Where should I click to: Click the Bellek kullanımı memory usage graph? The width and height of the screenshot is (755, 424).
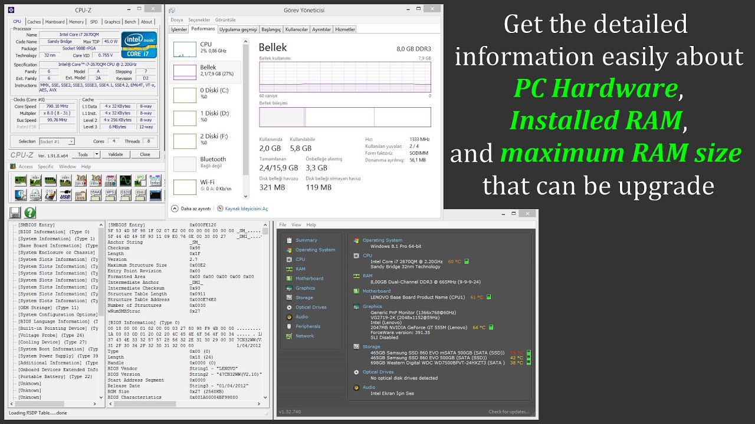(x=345, y=77)
